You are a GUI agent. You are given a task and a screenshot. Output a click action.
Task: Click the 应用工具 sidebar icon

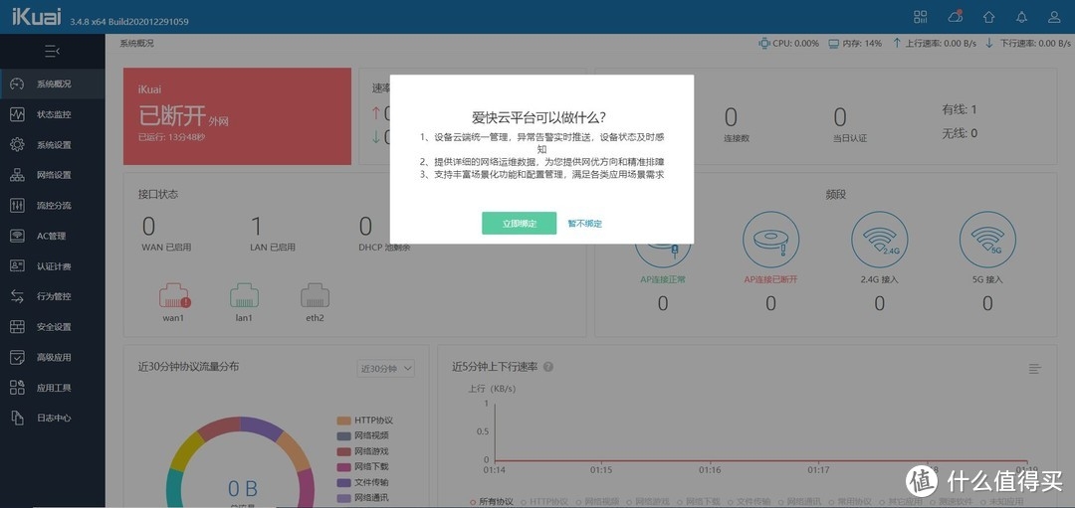(x=17, y=388)
